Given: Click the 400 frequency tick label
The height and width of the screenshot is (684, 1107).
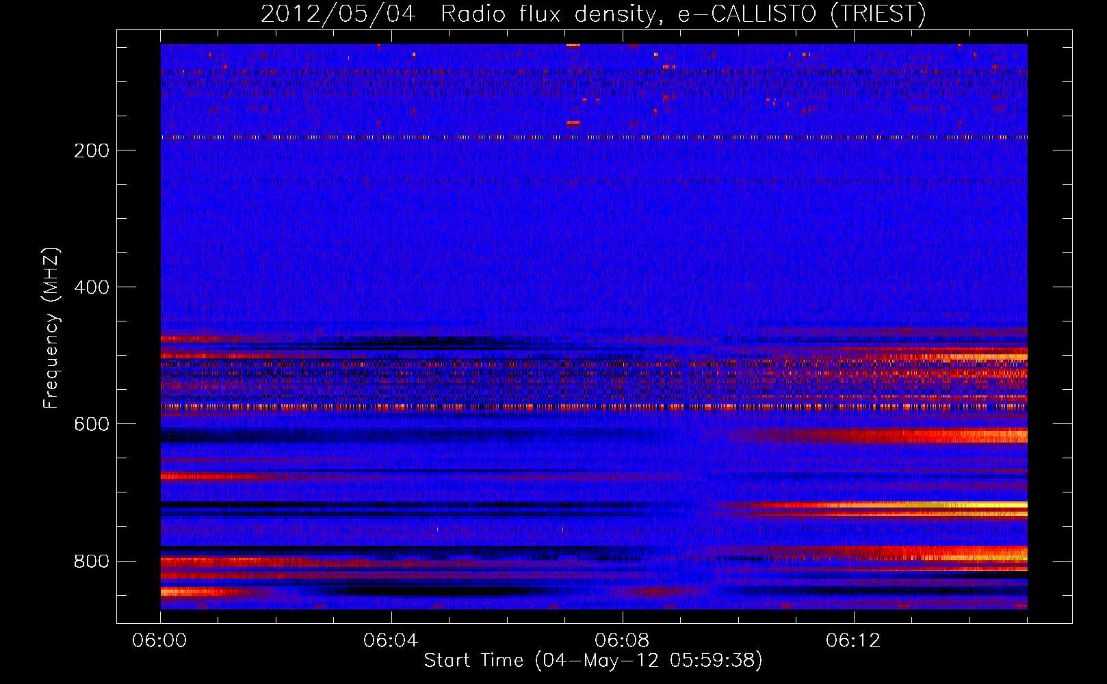Looking at the screenshot, I should (92, 287).
